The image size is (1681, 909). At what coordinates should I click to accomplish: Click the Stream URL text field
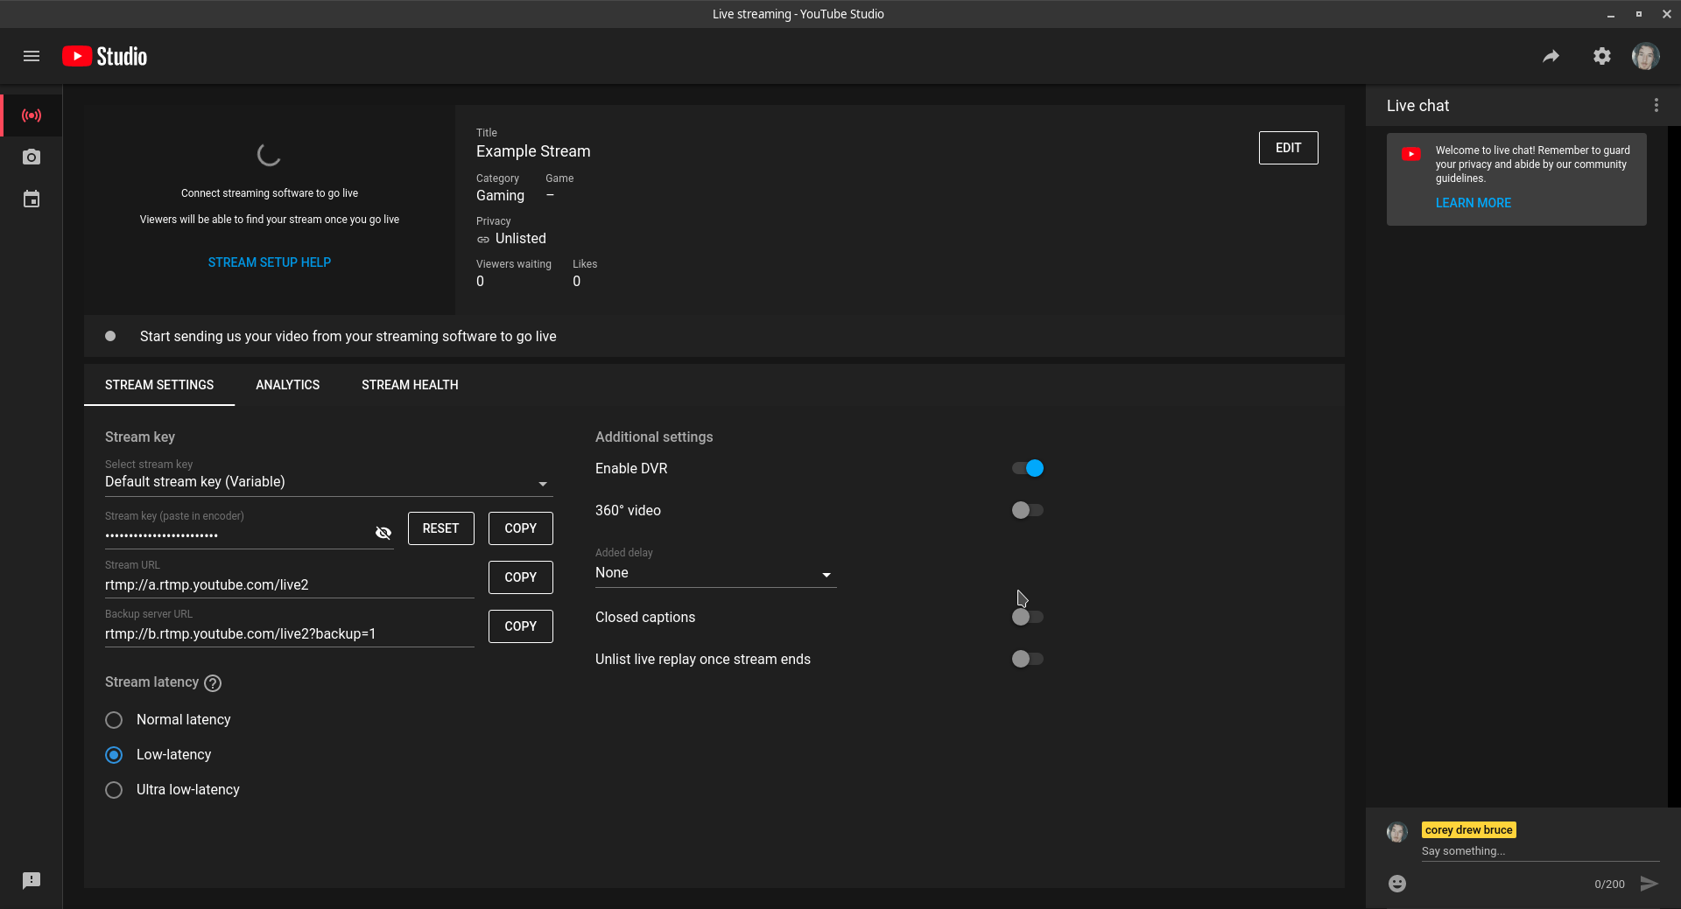(290, 584)
